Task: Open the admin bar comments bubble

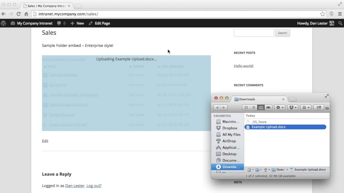Action: point(61,23)
